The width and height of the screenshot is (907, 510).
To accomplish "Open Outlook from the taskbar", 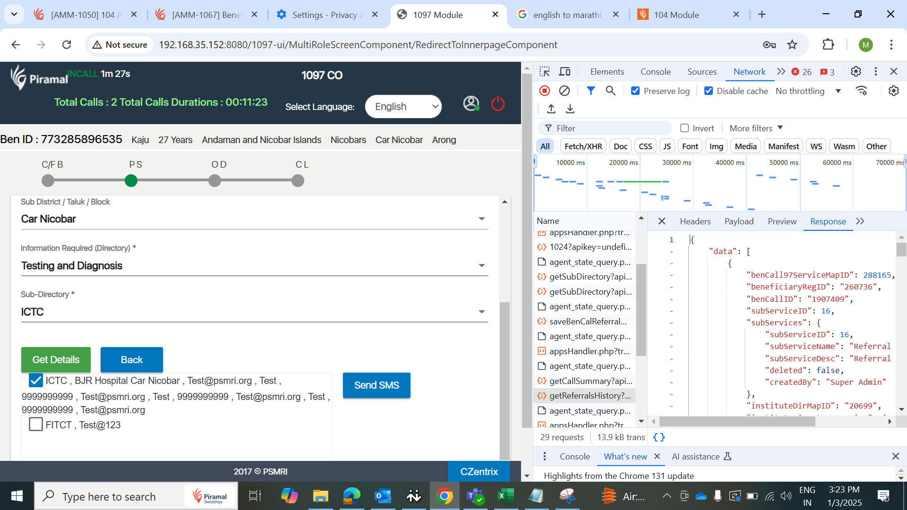I will tap(383, 496).
